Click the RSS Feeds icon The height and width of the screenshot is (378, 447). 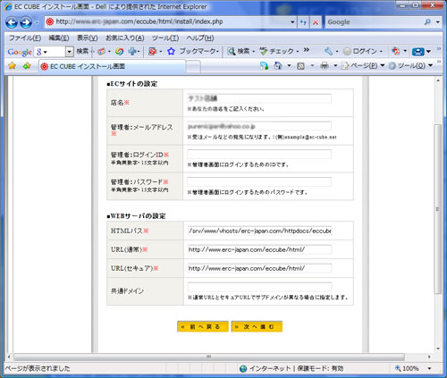(300, 66)
